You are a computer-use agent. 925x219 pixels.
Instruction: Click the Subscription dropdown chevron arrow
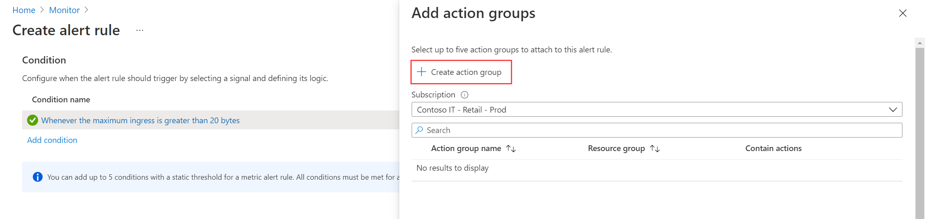893,110
